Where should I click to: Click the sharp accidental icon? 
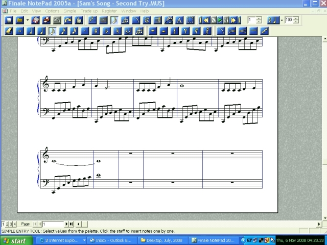(x=96, y=31)
